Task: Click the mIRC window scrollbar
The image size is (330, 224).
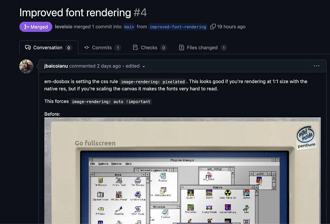Action: 273,183
